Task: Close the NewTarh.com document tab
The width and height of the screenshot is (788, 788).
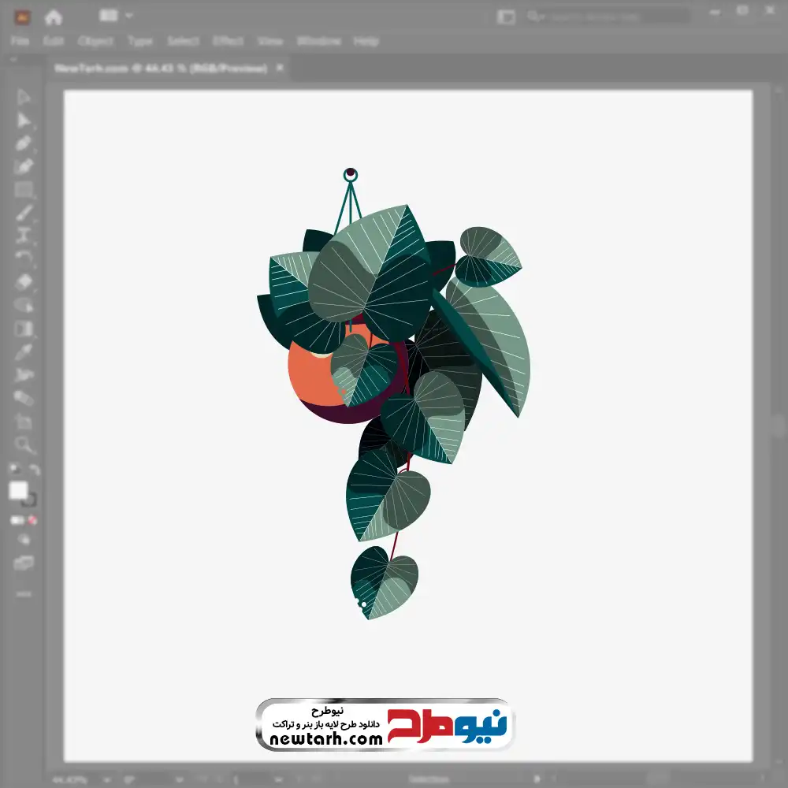Action: (x=280, y=69)
